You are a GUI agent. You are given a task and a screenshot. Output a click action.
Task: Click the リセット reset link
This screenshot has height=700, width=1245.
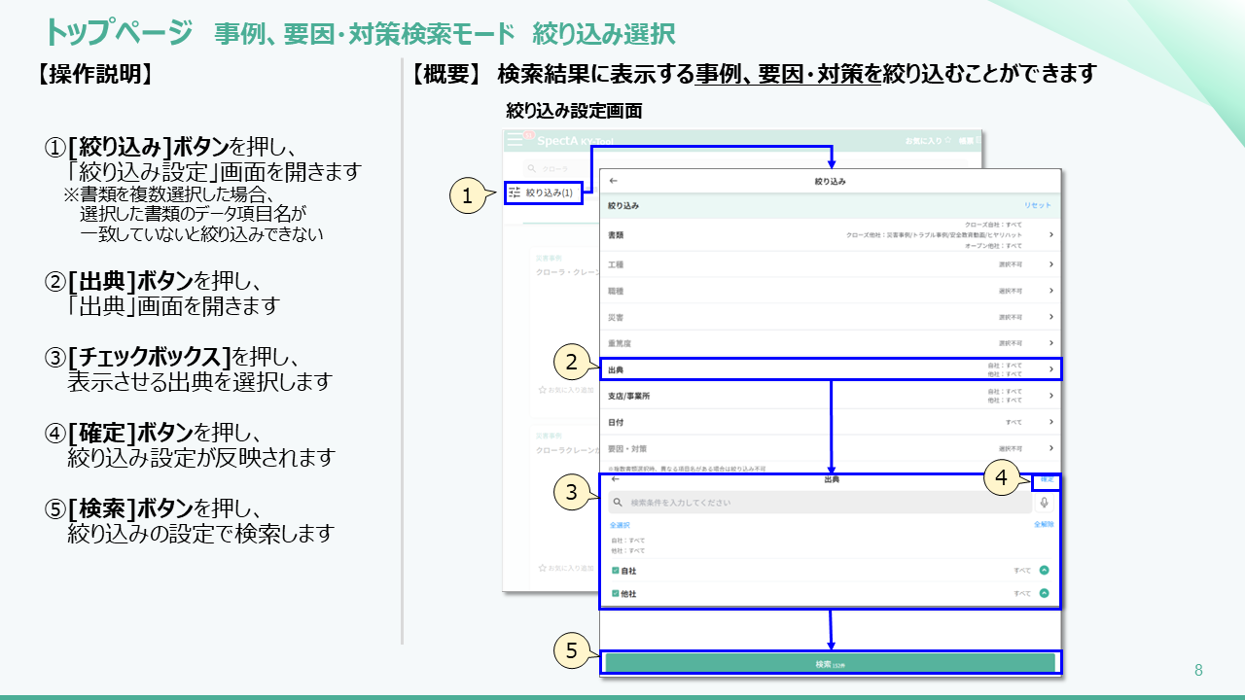point(1037,206)
